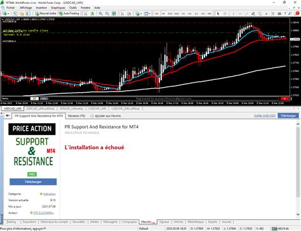This screenshot has width=301, height=231.
Task: Open the new chart dropdown arrow
Action: [x=8, y=14]
